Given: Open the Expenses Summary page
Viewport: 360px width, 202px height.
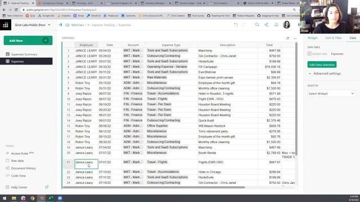Looking at the screenshot, I should click(24, 54).
